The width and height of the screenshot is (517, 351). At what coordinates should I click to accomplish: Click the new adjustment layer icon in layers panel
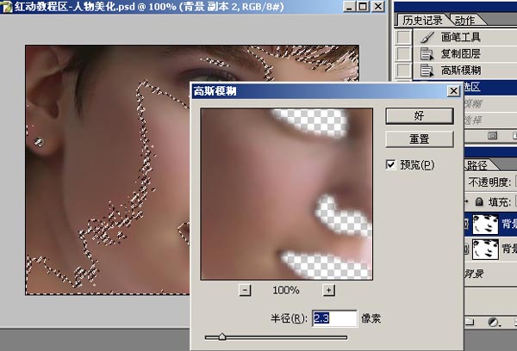(495, 322)
